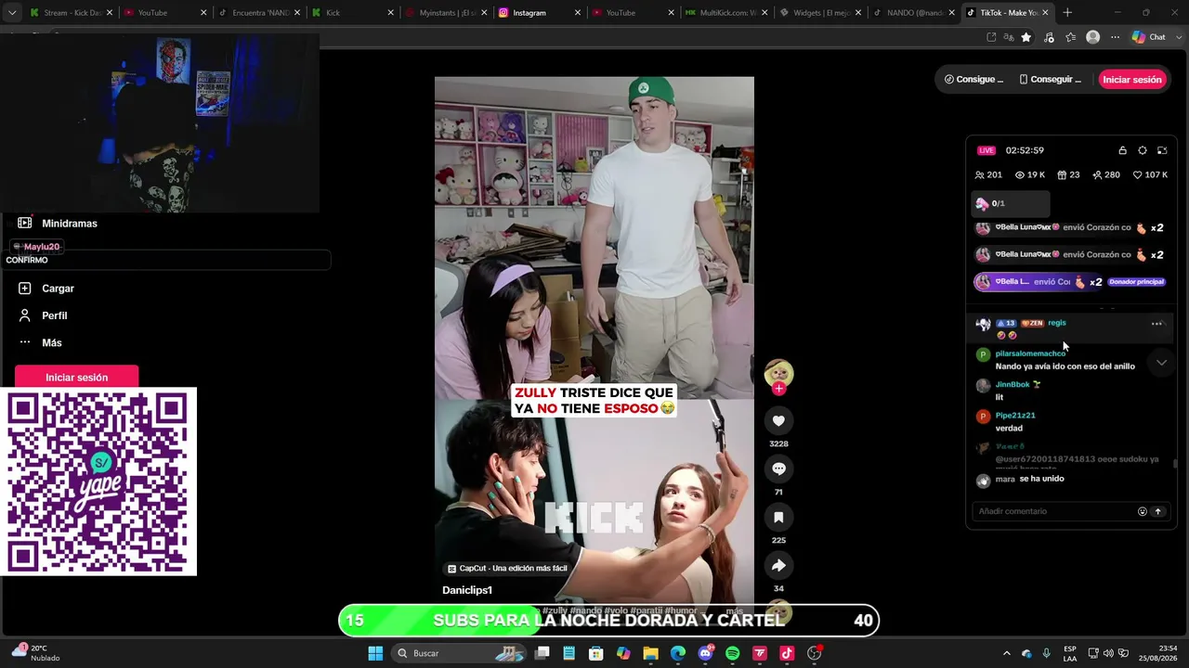Screen dimensions: 1189x668
Task: Open TikTok app icon in the taskbar
Action: 787,653
